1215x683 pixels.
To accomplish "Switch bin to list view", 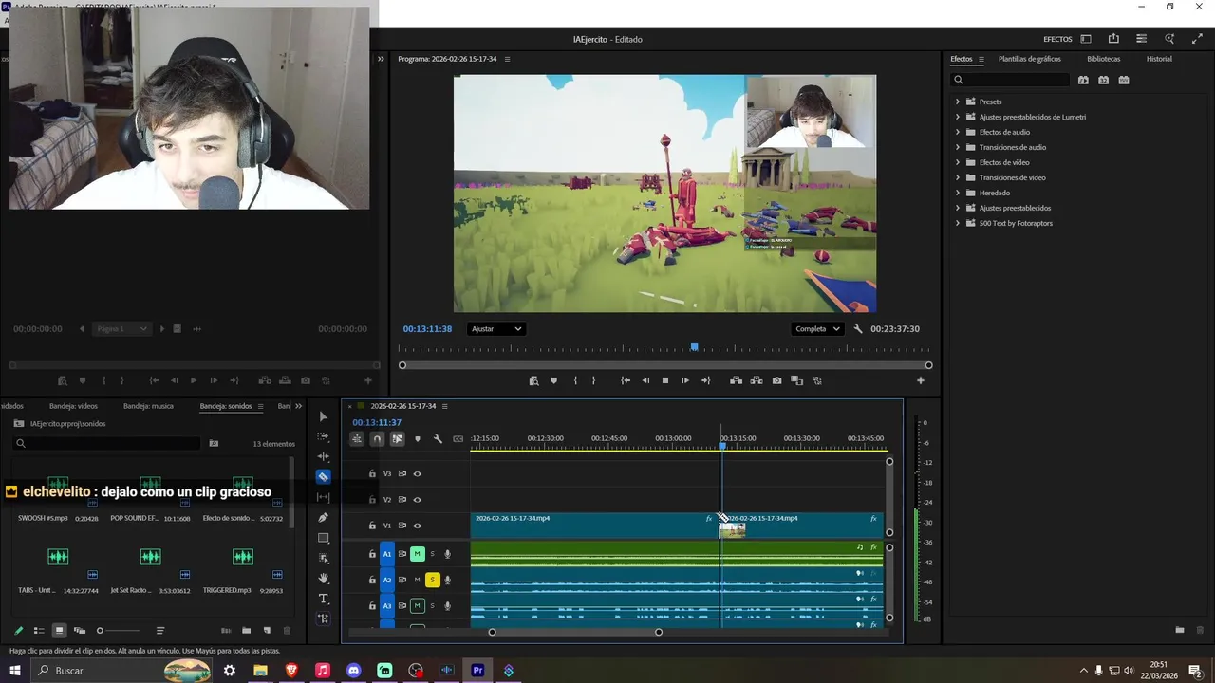I will (x=39, y=630).
